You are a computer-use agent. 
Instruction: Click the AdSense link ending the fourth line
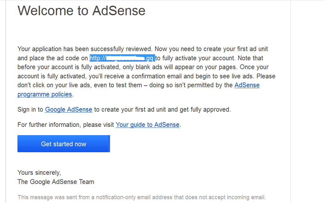247,85
